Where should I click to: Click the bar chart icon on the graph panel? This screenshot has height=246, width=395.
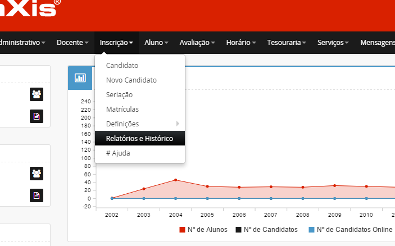[80, 78]
